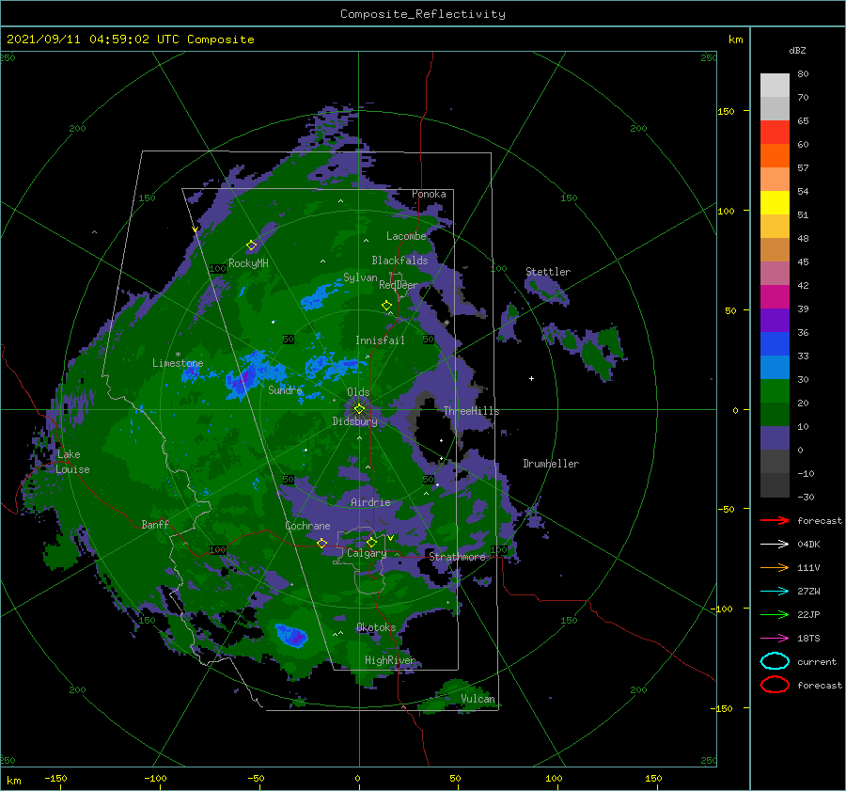Select the purple swatch between 10 and 0 dBZ

pyautogui.click(x=775, y=438)
